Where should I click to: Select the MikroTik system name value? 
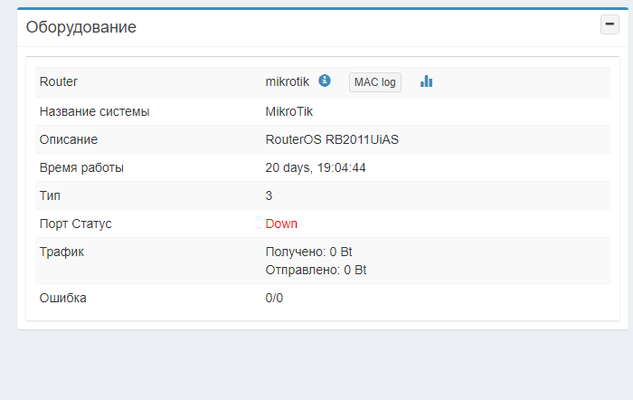point(291,111)
